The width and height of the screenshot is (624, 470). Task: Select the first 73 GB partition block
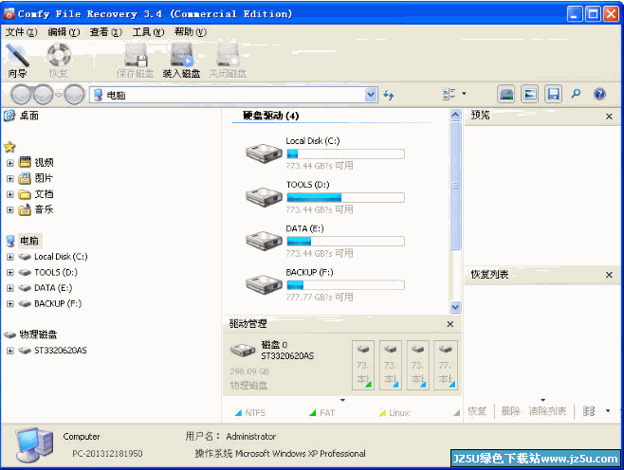(363, 365)
